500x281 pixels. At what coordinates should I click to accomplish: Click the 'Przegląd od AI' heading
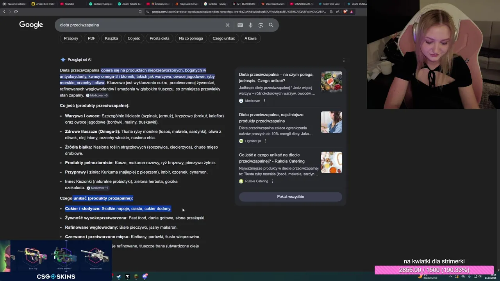click(79, 60)
